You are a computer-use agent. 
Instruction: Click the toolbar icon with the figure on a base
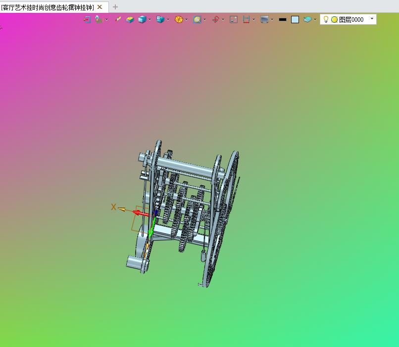99,19
